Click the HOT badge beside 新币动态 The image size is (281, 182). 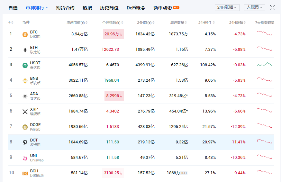point(176,7)
